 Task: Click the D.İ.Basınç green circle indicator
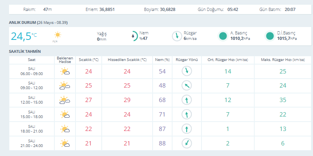270,36
